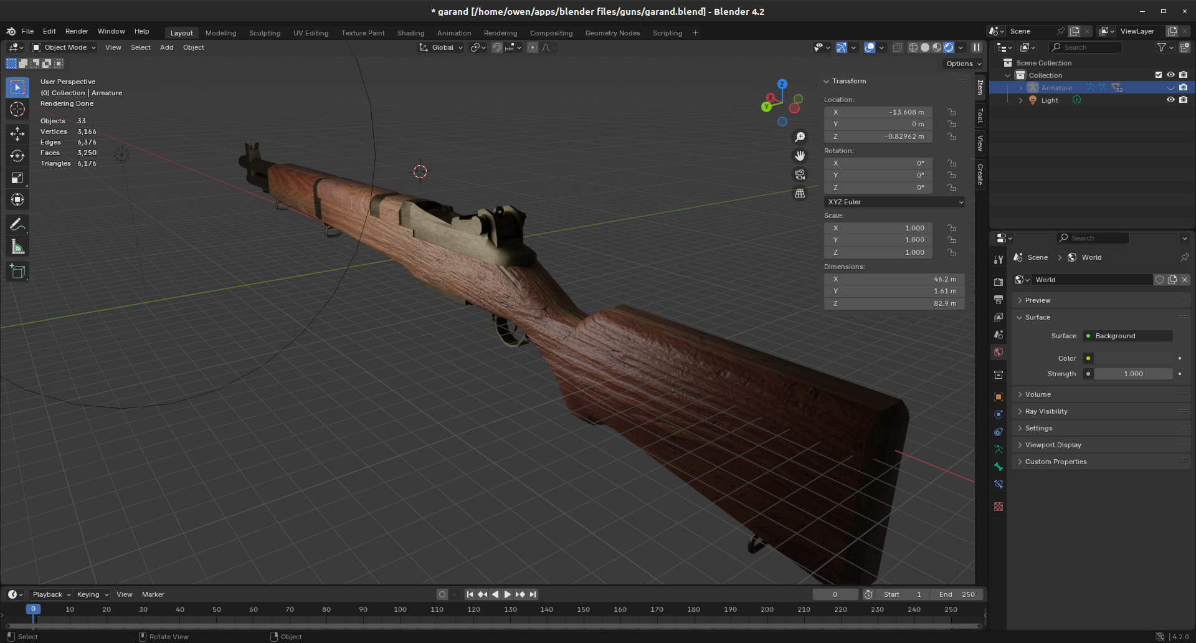This screenshot has height=643, width=1196.
Task: Open the timeline Marker menu
Action: (153, 594)
